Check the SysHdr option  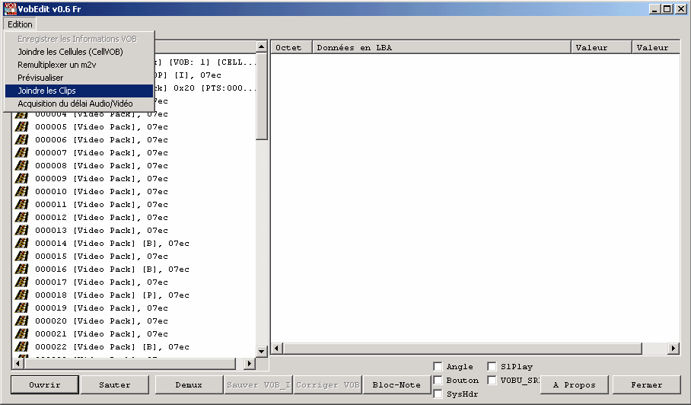(438, 394)
